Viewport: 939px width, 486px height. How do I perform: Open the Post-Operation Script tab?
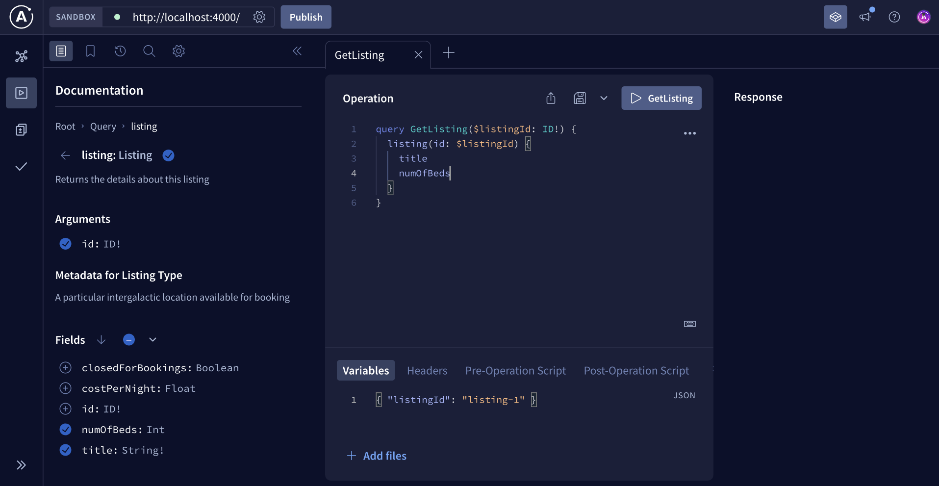click(x=636, y=370)
